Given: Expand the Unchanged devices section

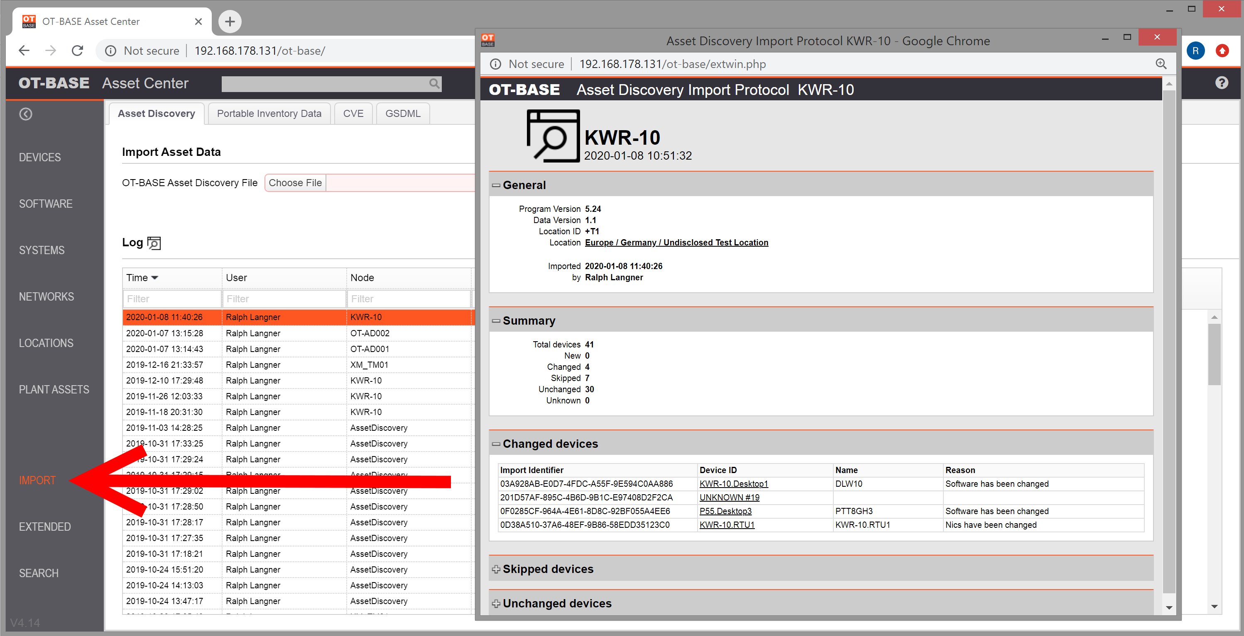Looking at the screenshot, I should 496,603.
